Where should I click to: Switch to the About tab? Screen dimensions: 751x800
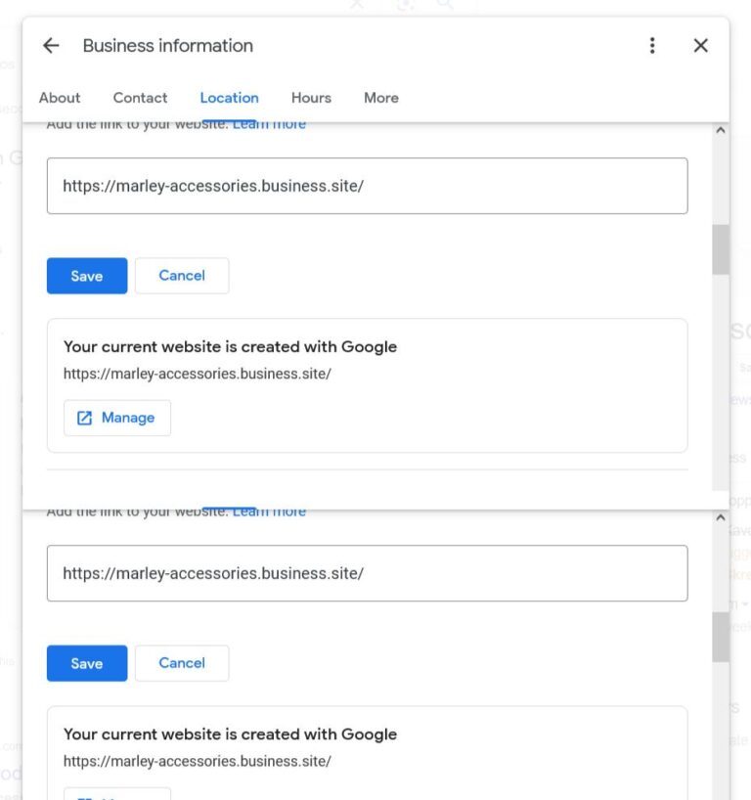[59, 98]
